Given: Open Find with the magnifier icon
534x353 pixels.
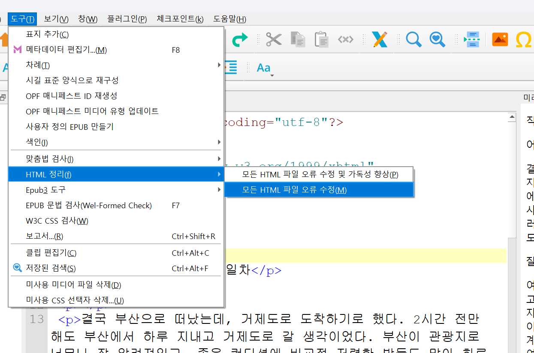Looking at the screenshot, I should click(413, 39).
